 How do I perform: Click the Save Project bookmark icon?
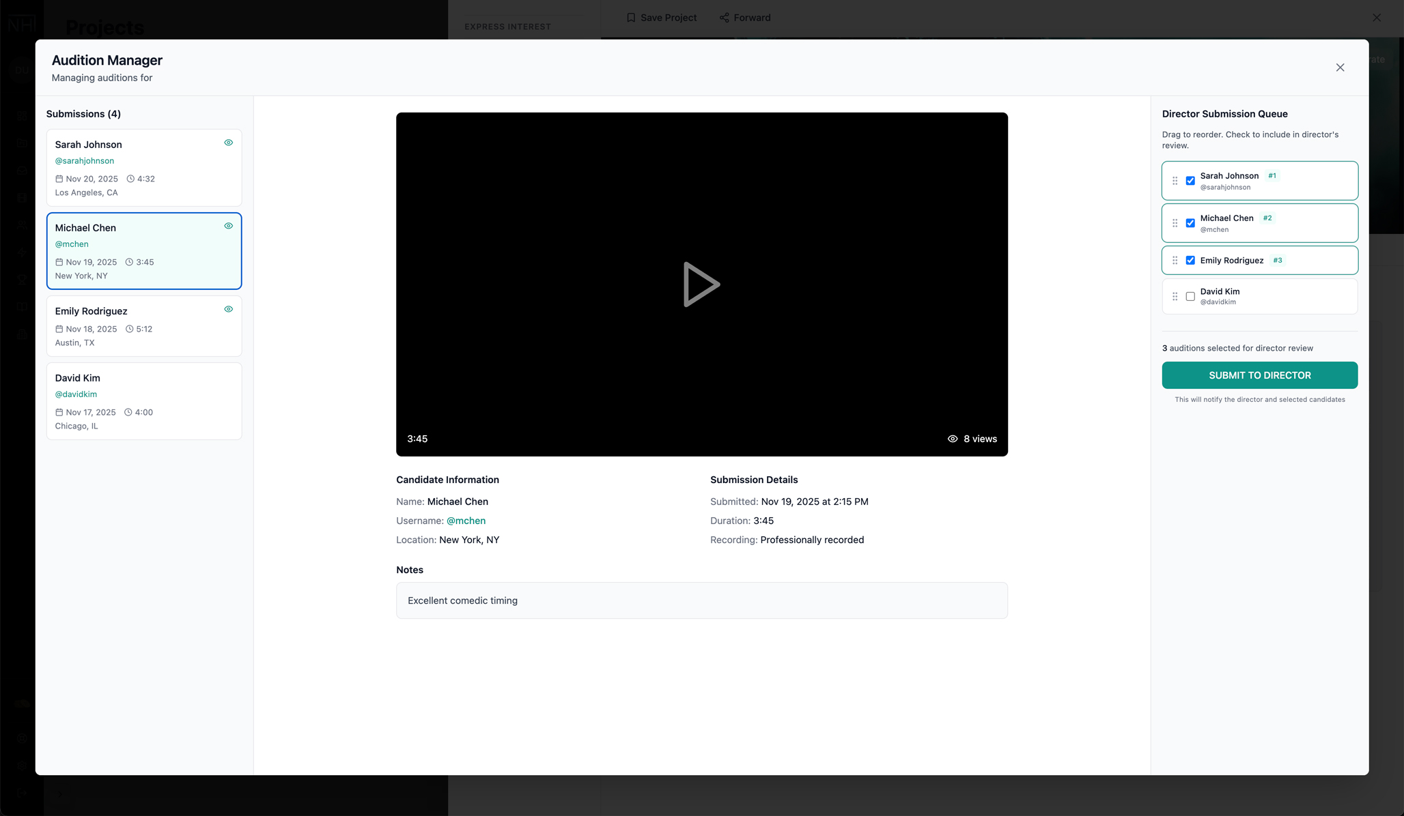631,18
